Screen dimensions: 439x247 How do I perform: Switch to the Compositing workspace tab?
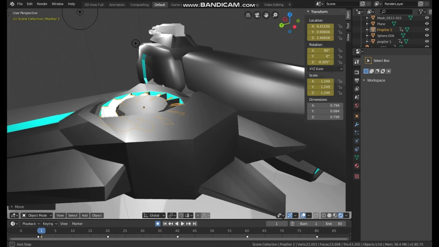tap(140, 5)
